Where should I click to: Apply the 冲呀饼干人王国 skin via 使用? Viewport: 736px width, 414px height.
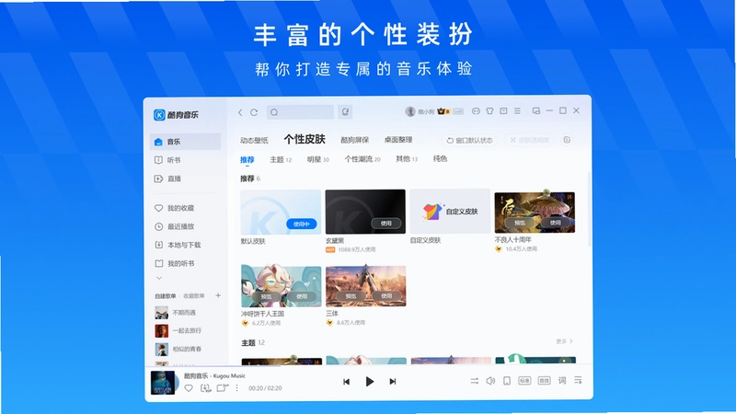pos(302,296)
